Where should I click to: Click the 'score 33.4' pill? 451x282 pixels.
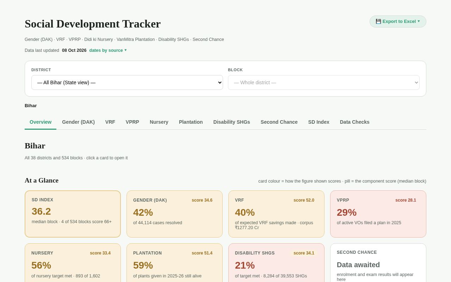[x=100, y=253]
